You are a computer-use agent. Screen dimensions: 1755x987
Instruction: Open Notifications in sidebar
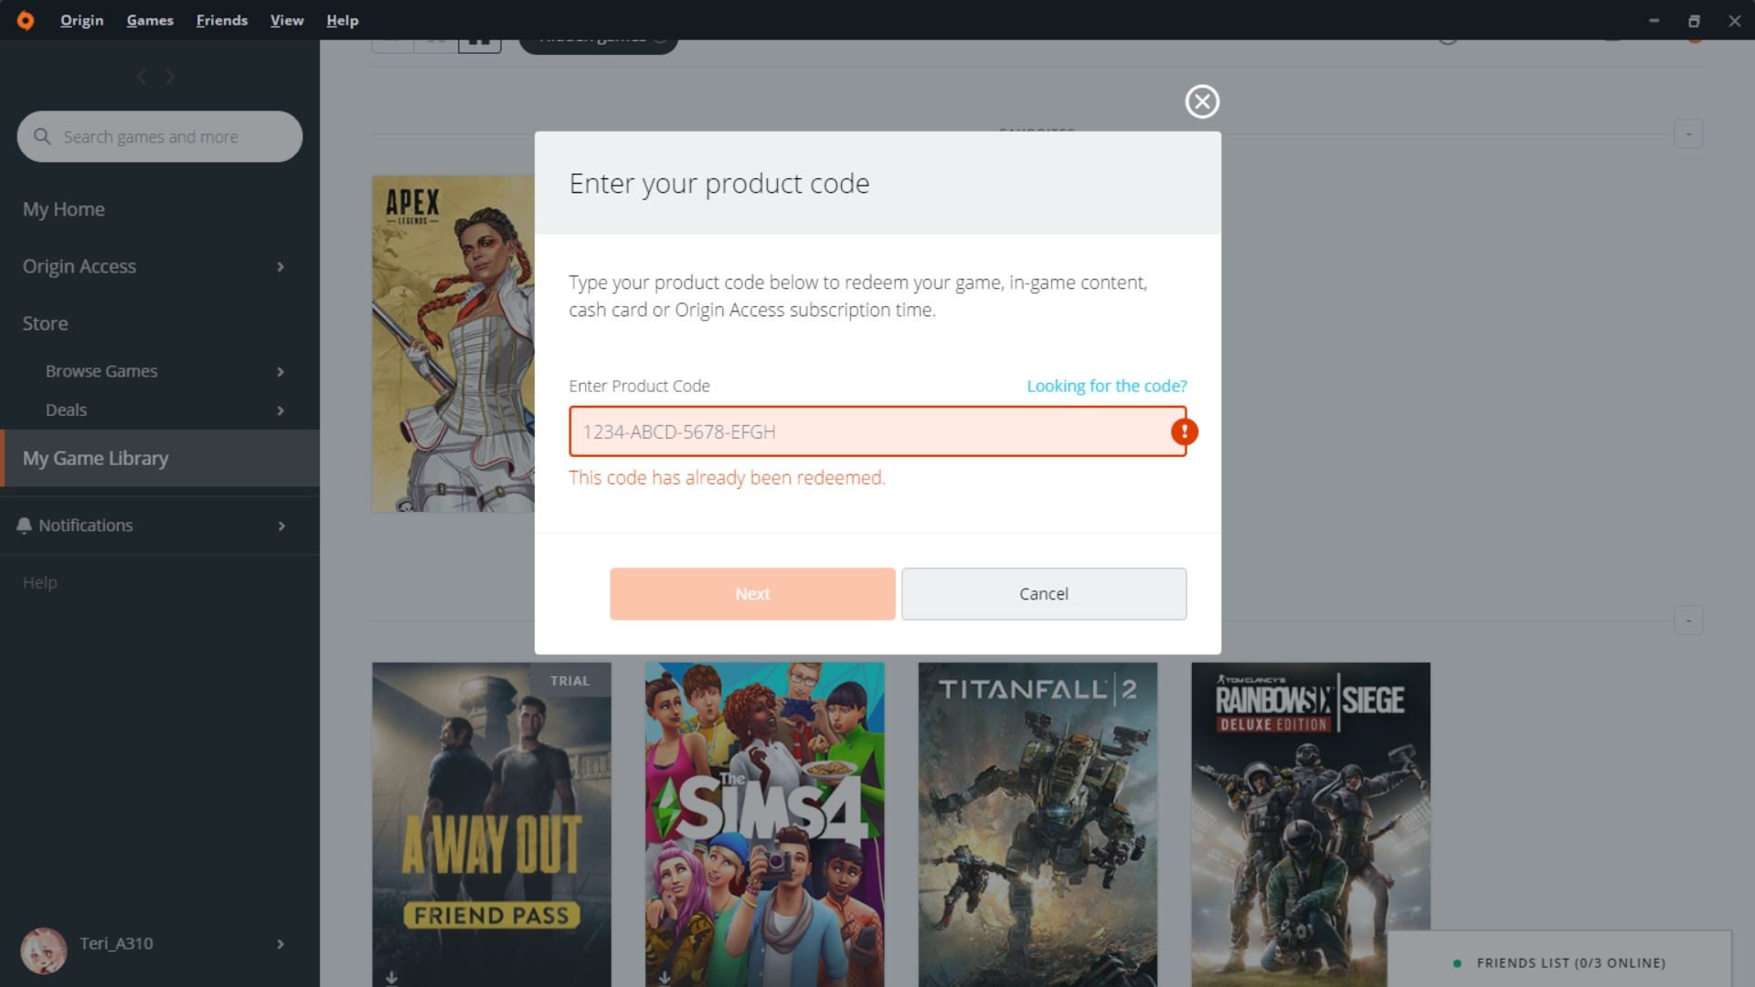86,525
